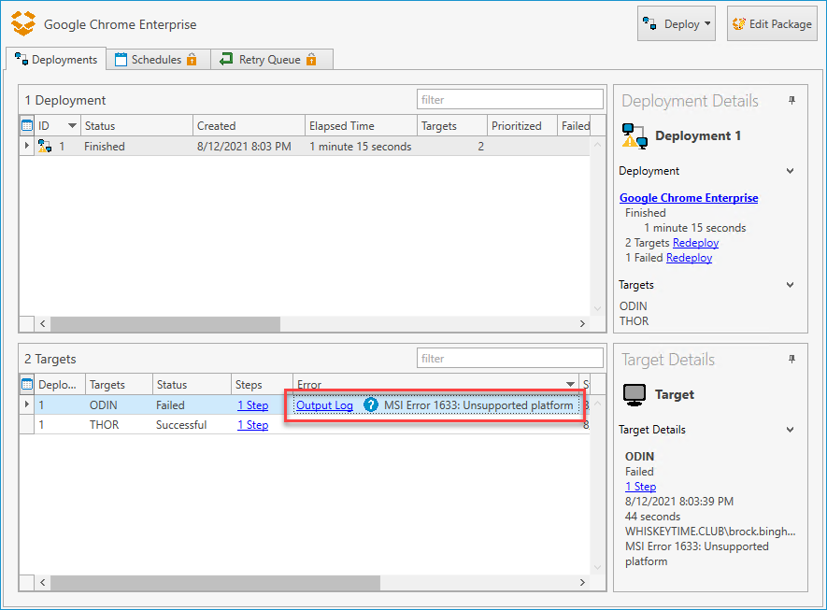Open the Retry Queue tab

pyautogui.click(x=272, y=60)
